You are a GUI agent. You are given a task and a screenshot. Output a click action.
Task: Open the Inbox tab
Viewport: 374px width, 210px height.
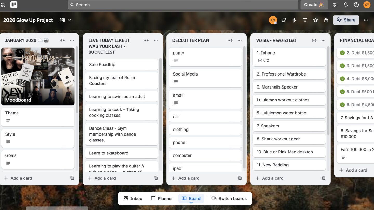tap(133, 198)
